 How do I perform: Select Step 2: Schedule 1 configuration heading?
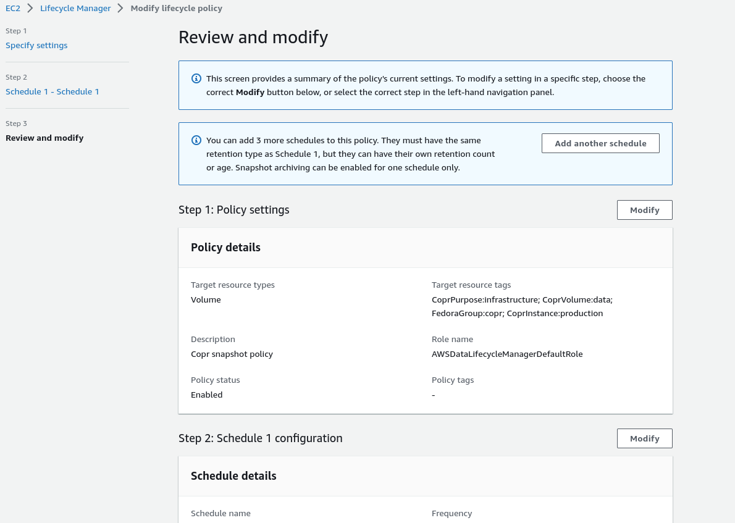click(x=261, y=438)
